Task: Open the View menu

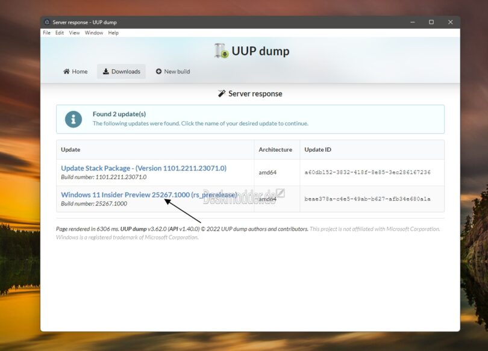Action: [x=74, y=33]
